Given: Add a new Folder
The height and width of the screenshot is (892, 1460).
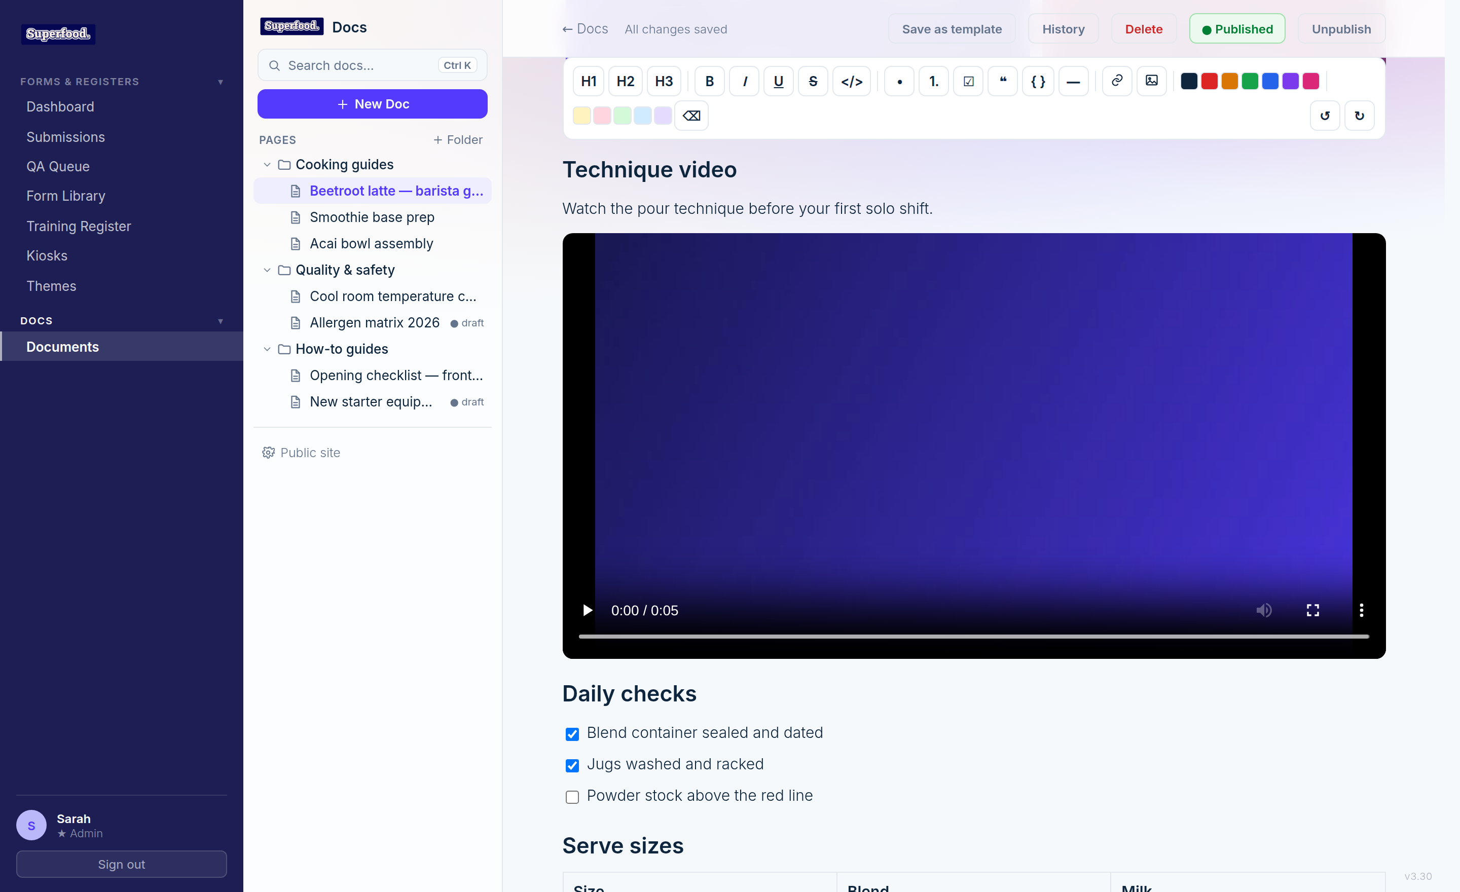Looking at the screenshot, I should point(457,140).
